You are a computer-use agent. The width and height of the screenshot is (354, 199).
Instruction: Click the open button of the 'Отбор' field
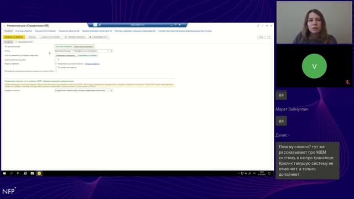click(x=111, y=51)
